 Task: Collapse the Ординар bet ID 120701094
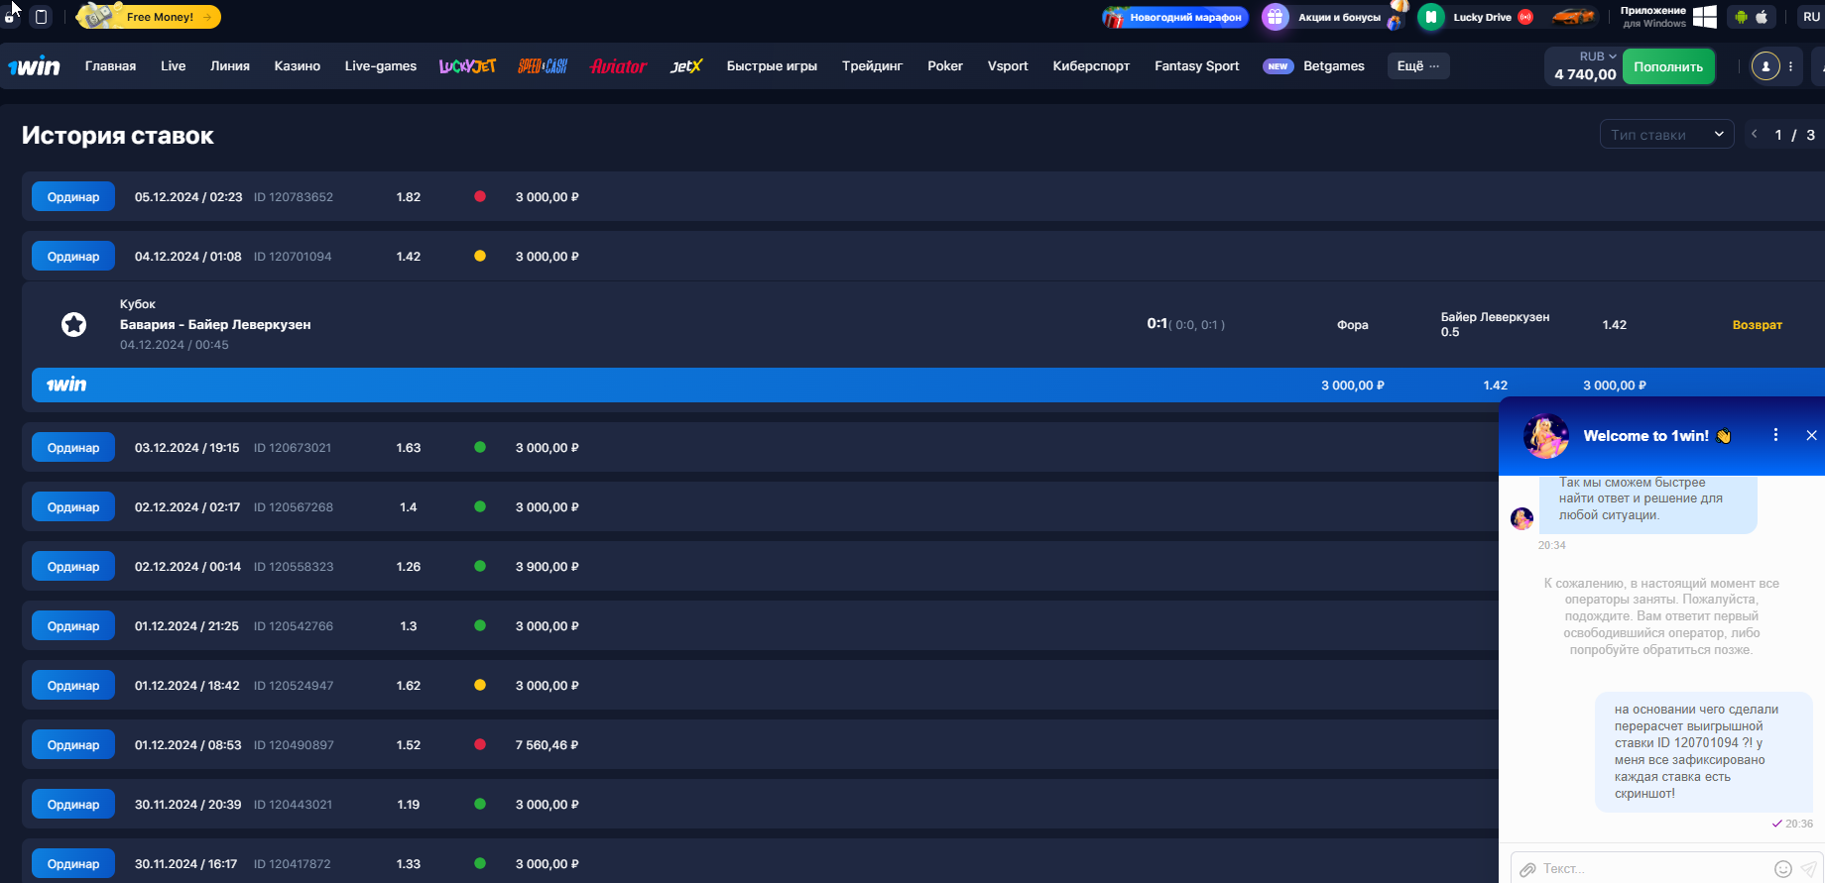click(73, 256)
